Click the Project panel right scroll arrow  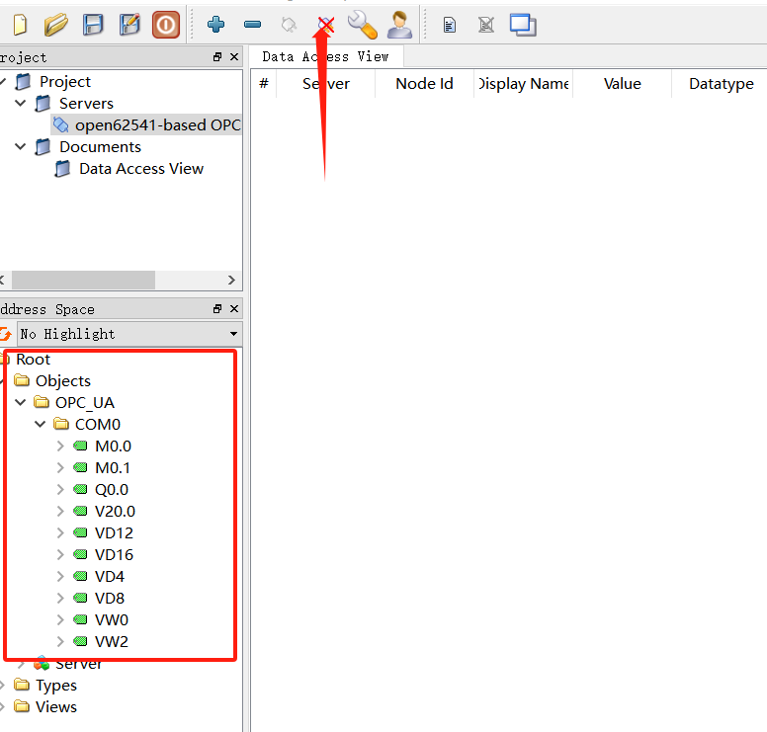(232, 281)
